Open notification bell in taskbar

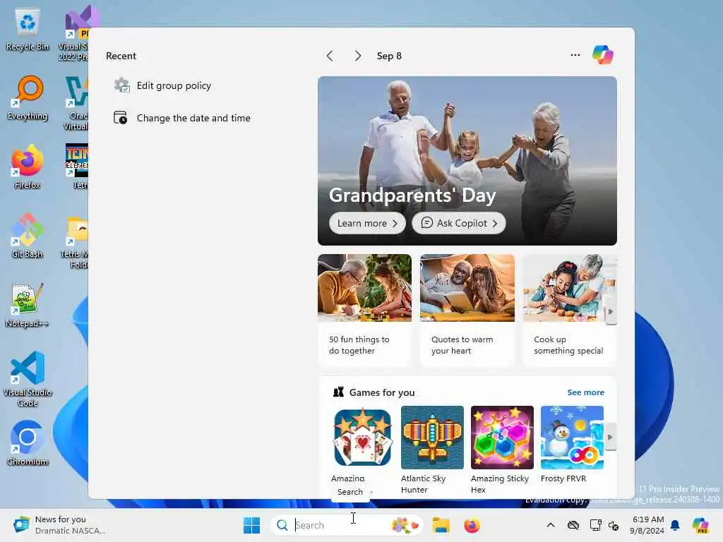click(x=675, y=525)
